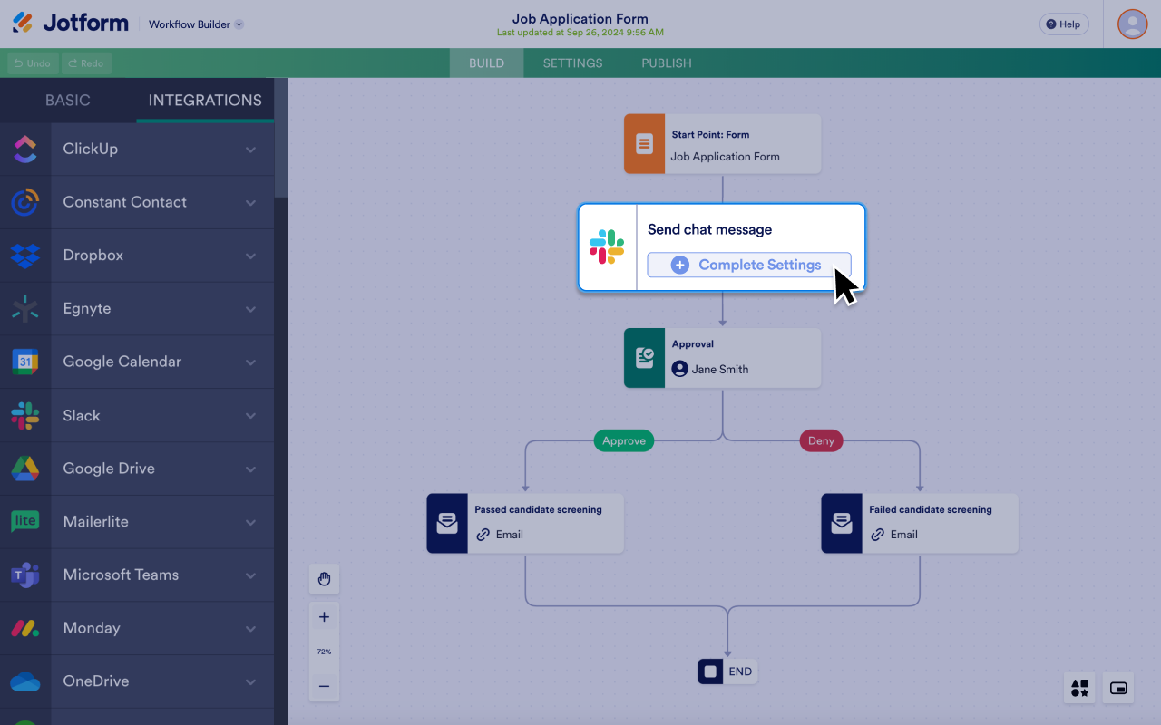Expand the Mailerlite chevron
1161x725 pixels.
(250, 522)
